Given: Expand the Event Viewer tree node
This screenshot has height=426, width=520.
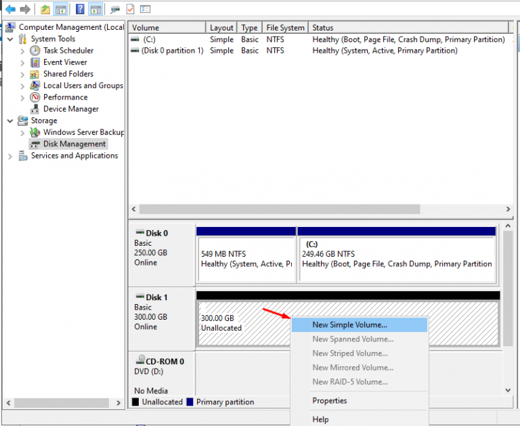Looking at the screenshot, I should [22, 62].
